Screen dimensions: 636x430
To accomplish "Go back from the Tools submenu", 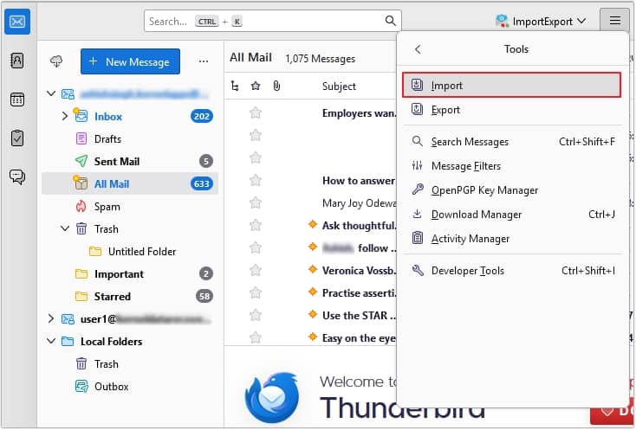I will [x=418, y=49].
